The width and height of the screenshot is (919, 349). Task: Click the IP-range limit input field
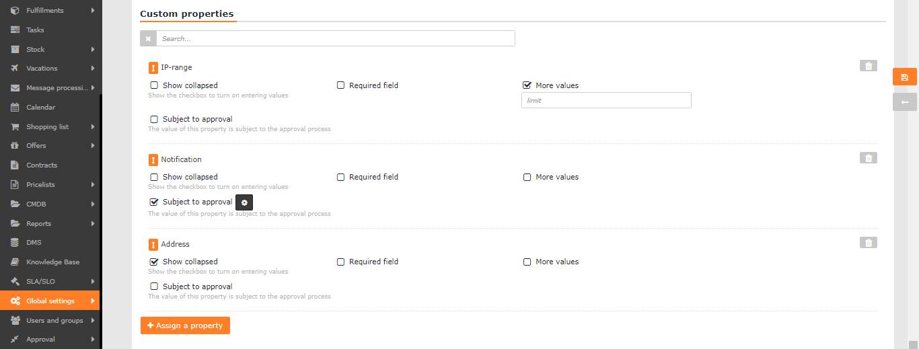[606, 100]
